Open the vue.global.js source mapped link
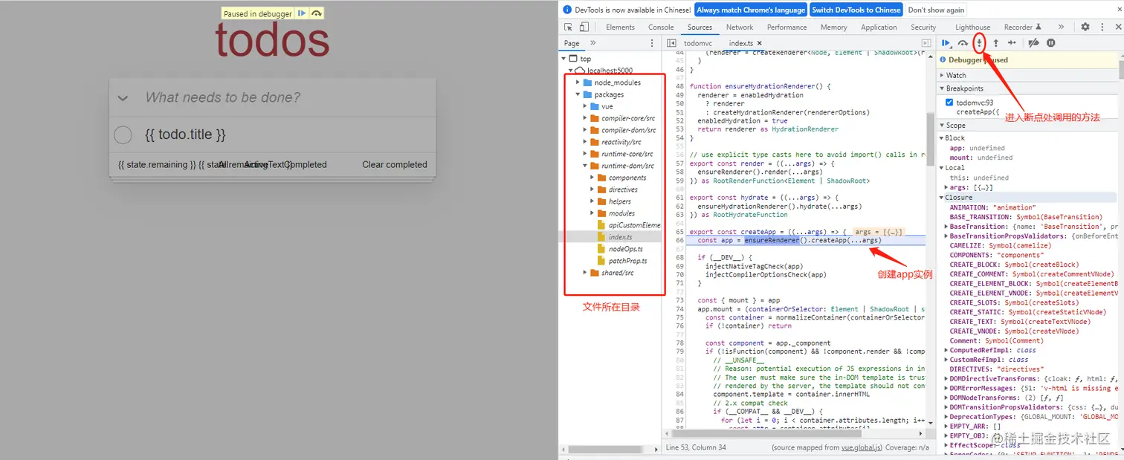1124x460 pixels. pyautogui.click(x=862, y=447)
